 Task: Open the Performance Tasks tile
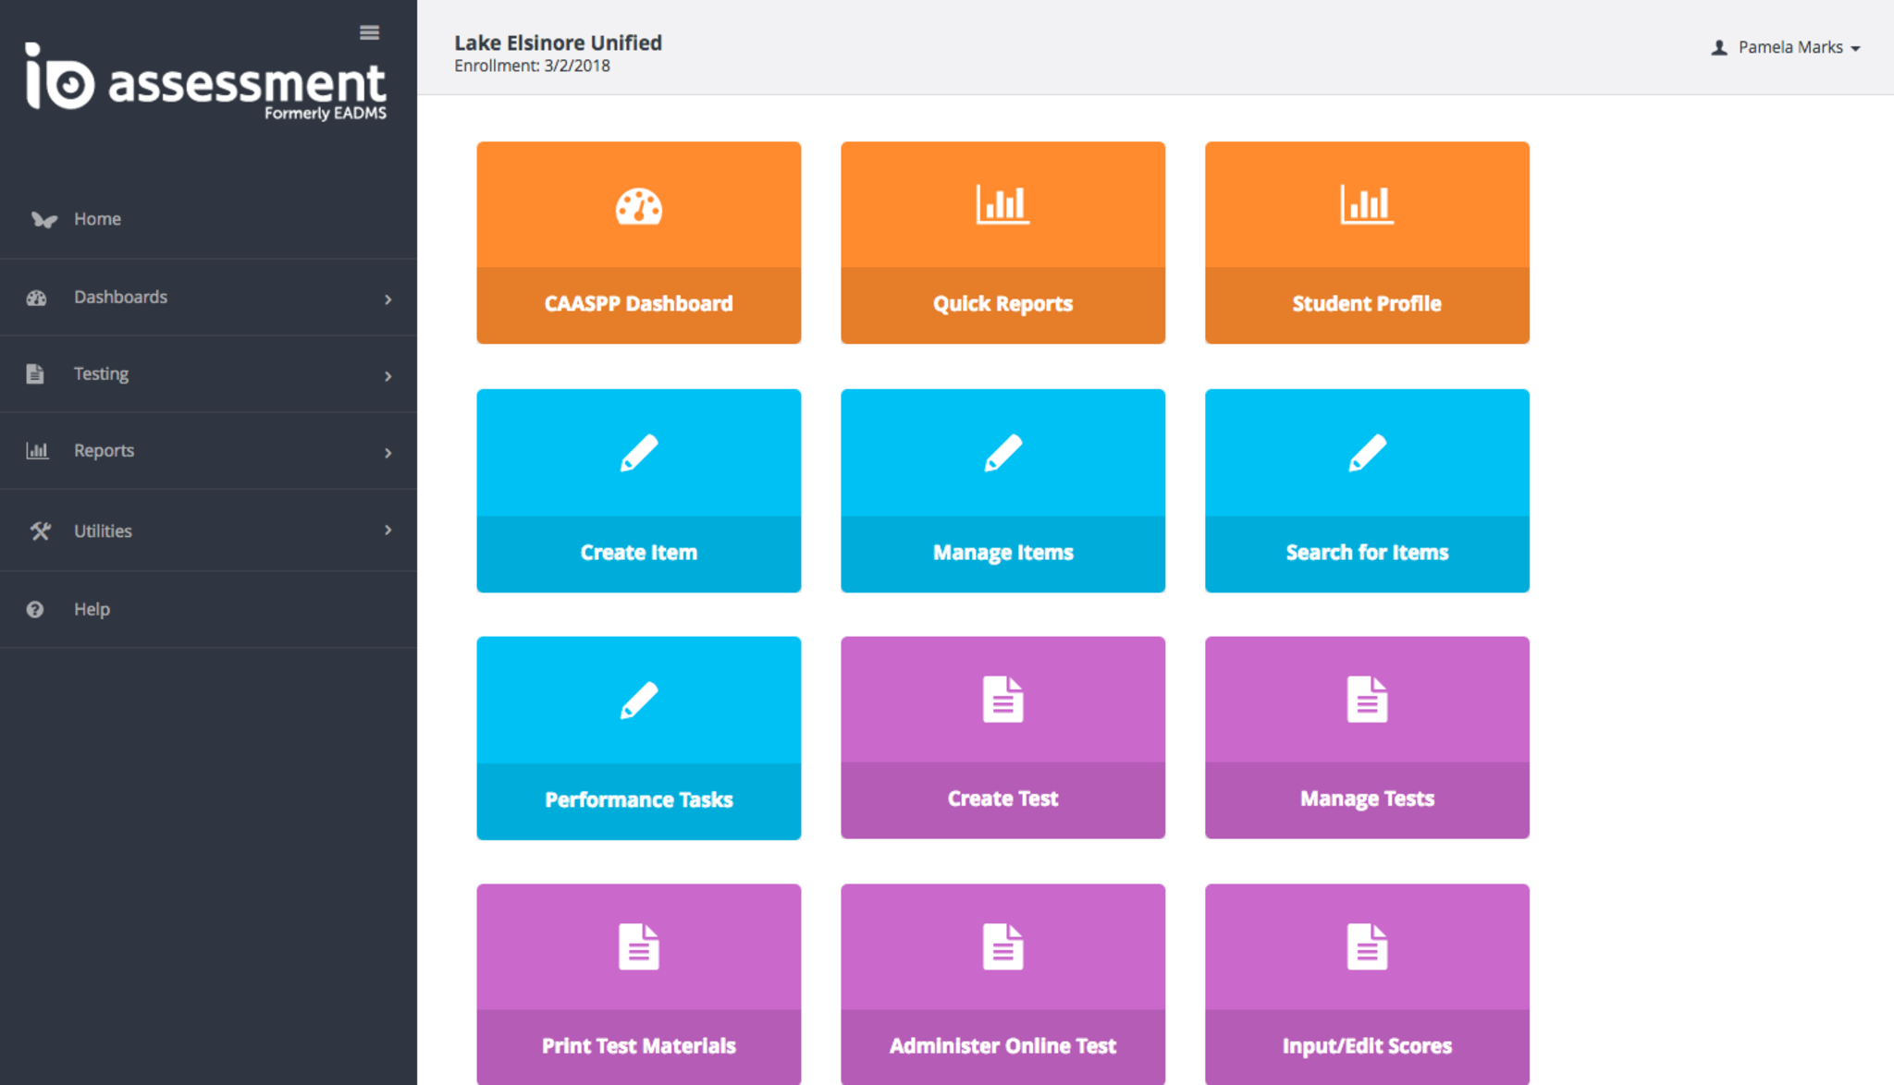click(638, 738)
